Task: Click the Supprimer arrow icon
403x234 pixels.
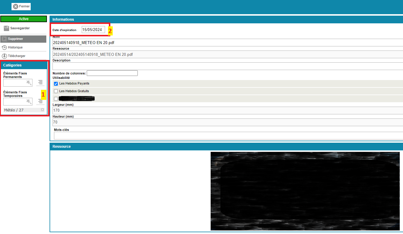Action: click(x=4, y=39)
